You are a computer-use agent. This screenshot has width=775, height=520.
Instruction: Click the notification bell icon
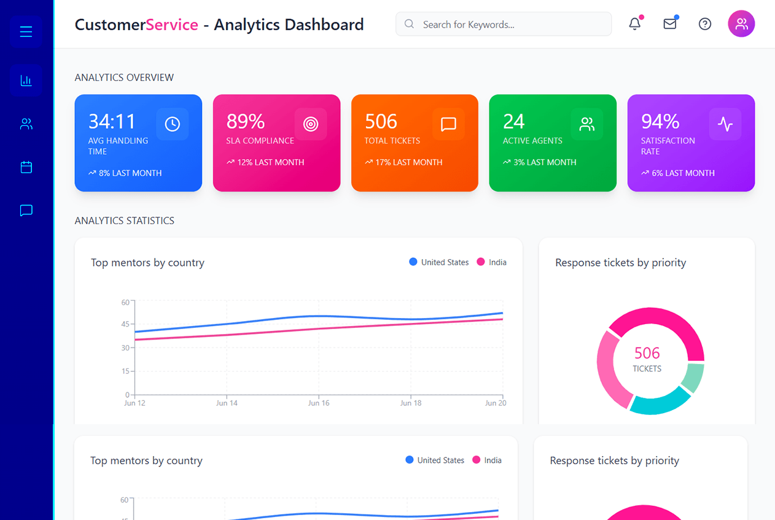click(x=635, y=24)
